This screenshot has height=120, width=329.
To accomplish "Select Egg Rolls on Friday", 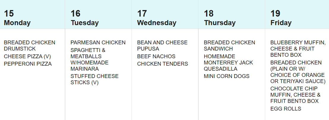I will (x=286, y=109).
